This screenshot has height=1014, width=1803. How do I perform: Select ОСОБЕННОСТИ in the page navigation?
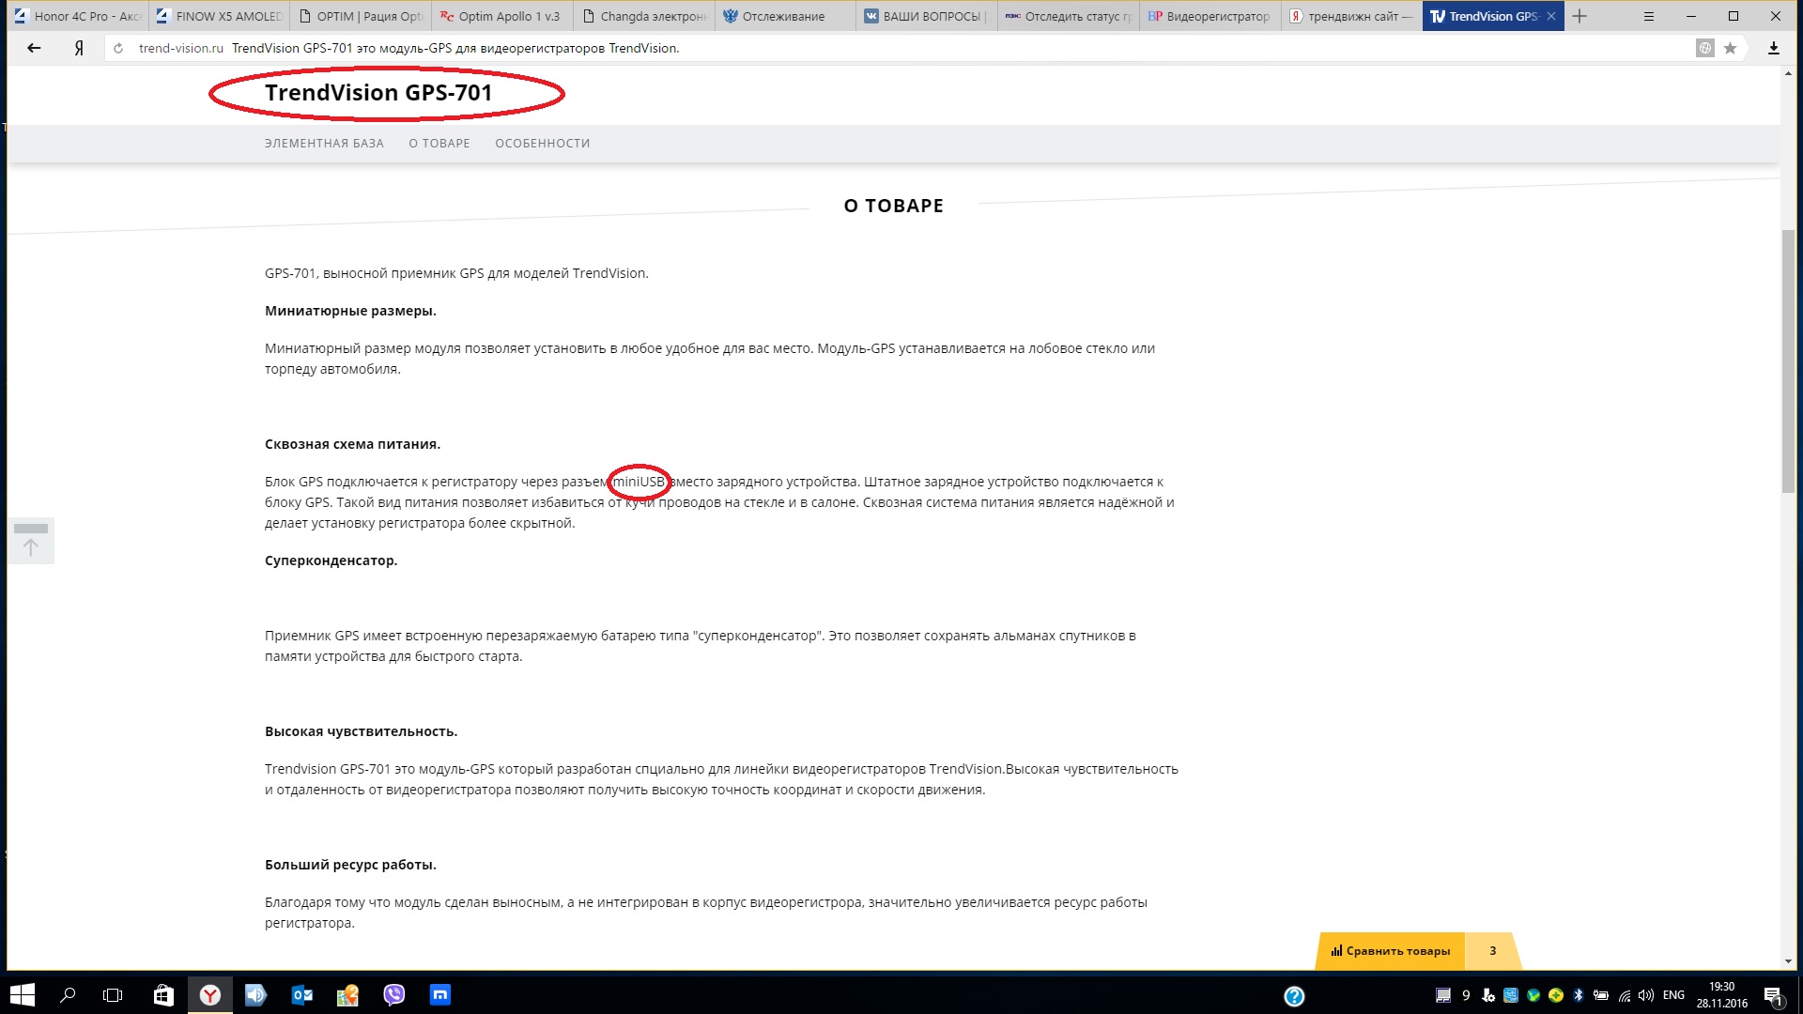click(542, 144)
